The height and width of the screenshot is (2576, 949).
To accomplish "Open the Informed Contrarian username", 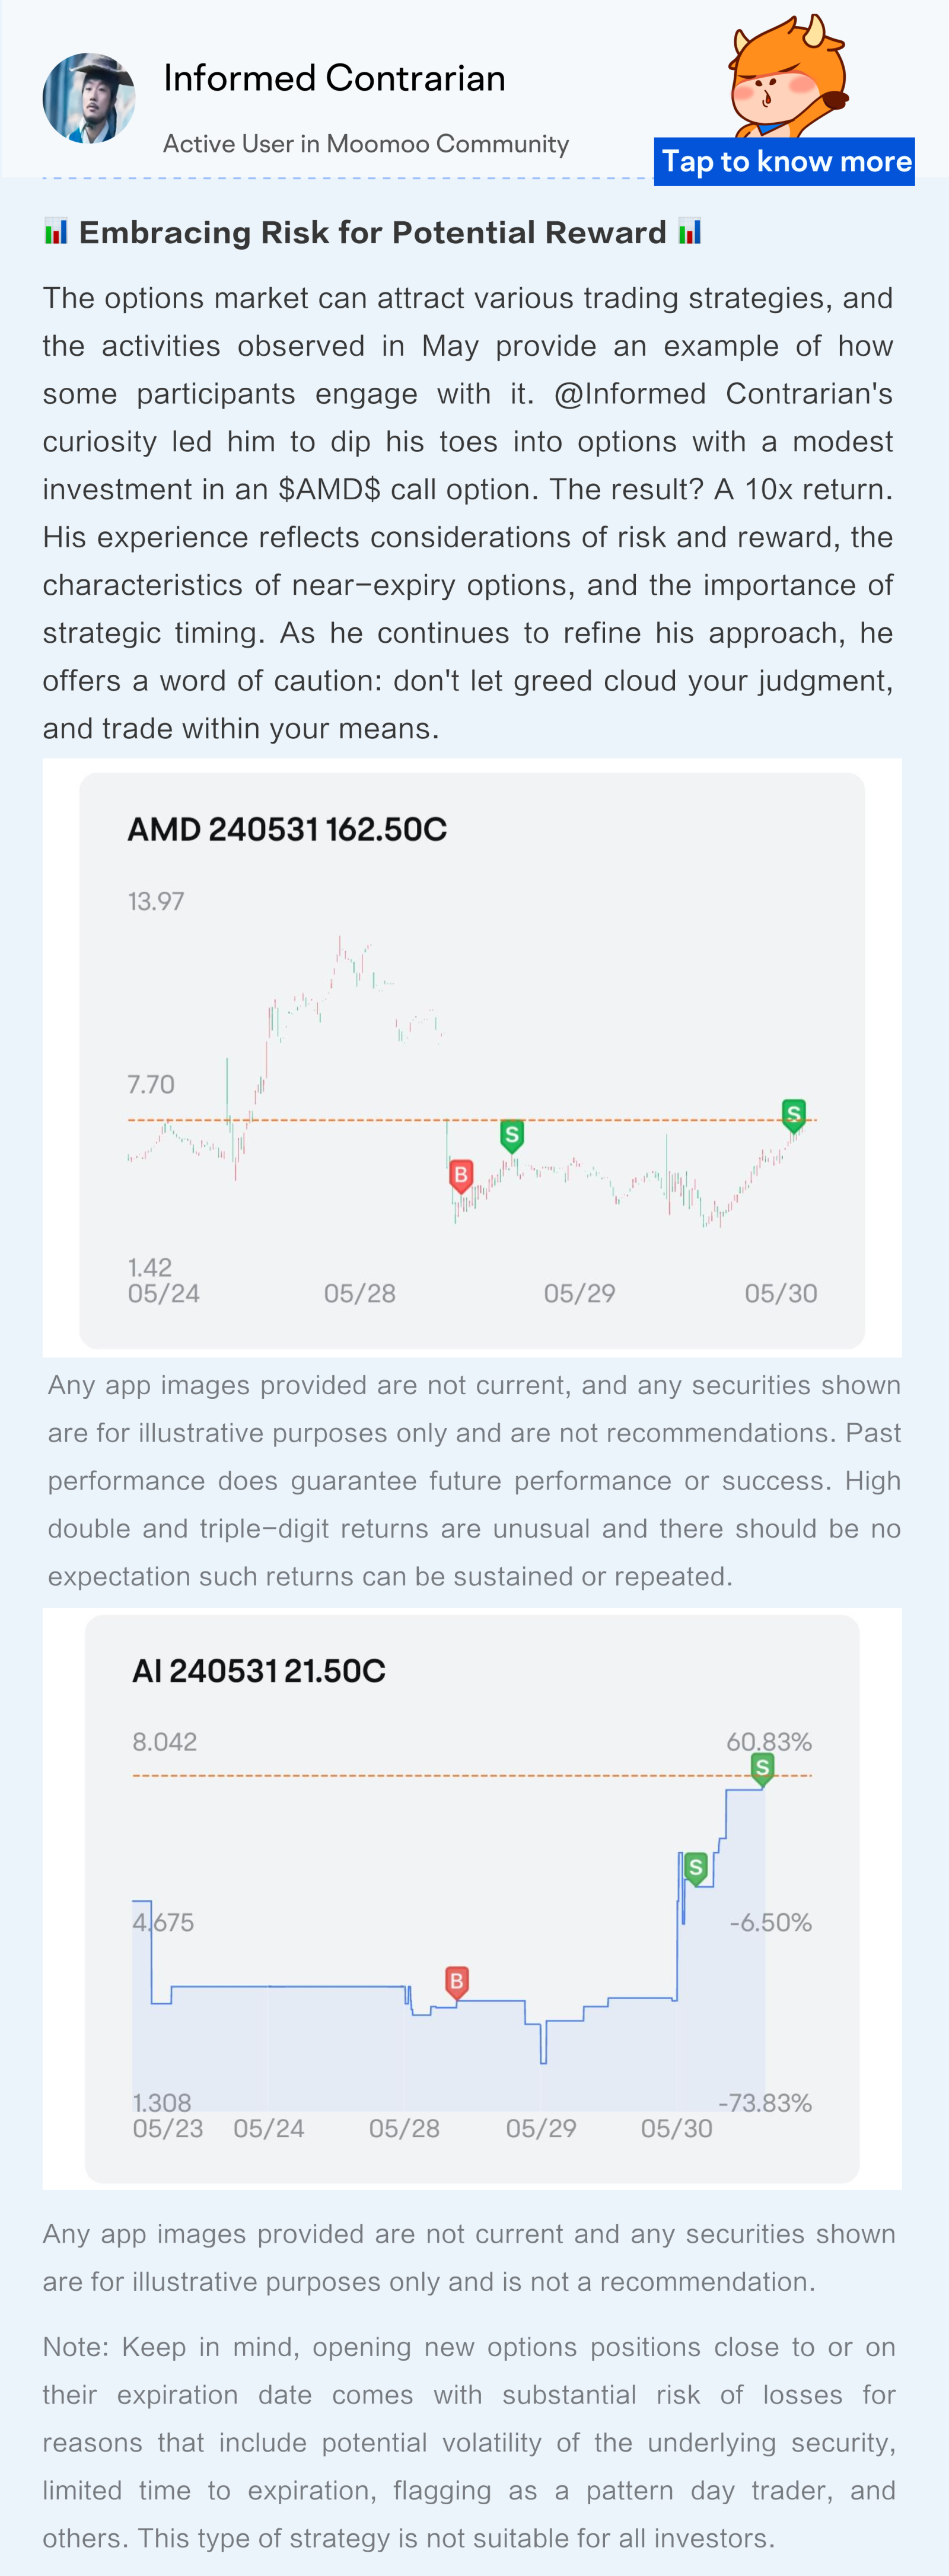I will pos(334,78).
